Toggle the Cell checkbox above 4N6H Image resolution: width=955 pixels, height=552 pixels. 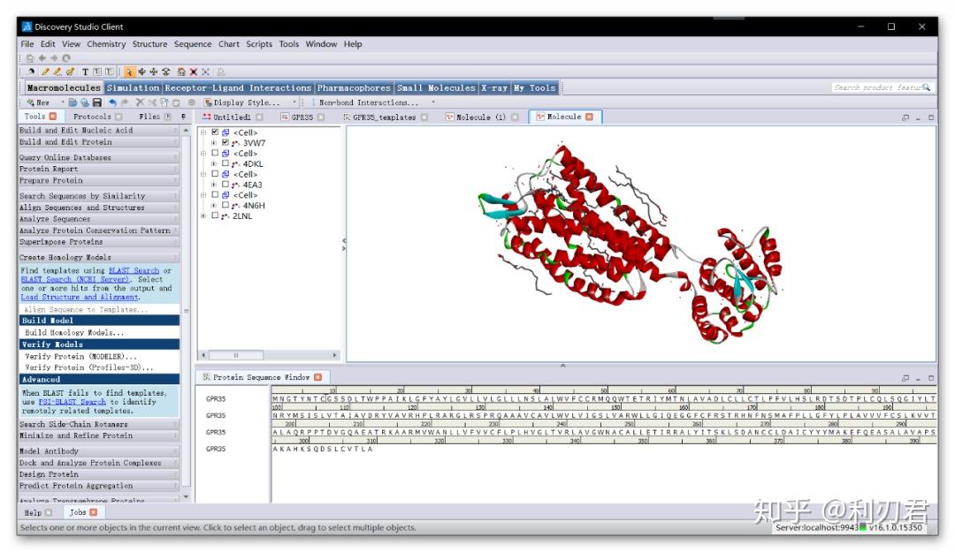tap(215, 194)
